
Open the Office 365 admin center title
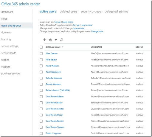[21, 4]
